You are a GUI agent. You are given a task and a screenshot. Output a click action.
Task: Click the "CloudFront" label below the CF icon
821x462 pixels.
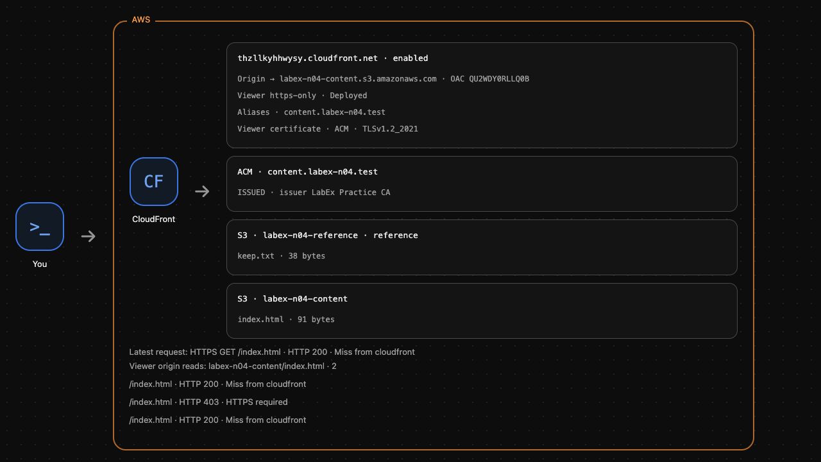pos(154,219)
